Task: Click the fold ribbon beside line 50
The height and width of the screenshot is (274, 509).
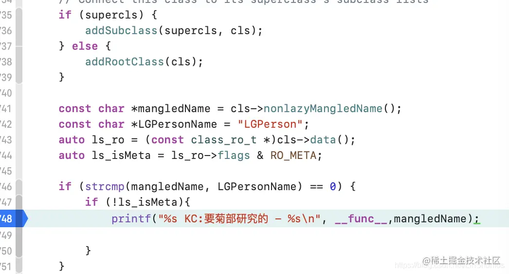Action: pyautogui.click(x=19, y=251)
